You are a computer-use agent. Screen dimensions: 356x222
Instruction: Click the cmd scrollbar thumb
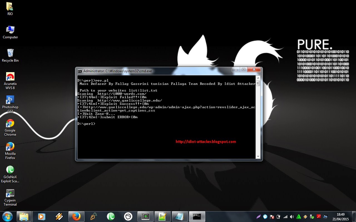pyautogui.click(x=258, y=83)
